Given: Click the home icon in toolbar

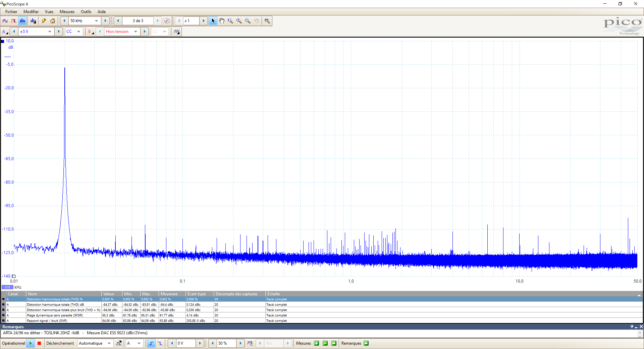Looking at the screenshot, I should [x=53, y=21].
